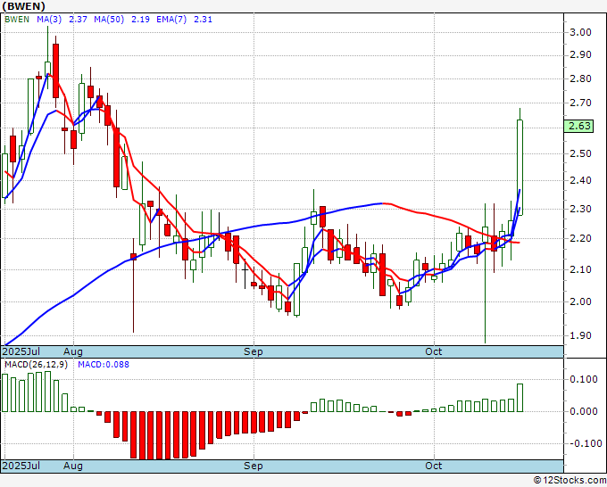Click the 2.63 current price tag
The width and height of the screenshot is (607, 487).
click(x=580, y=126)
